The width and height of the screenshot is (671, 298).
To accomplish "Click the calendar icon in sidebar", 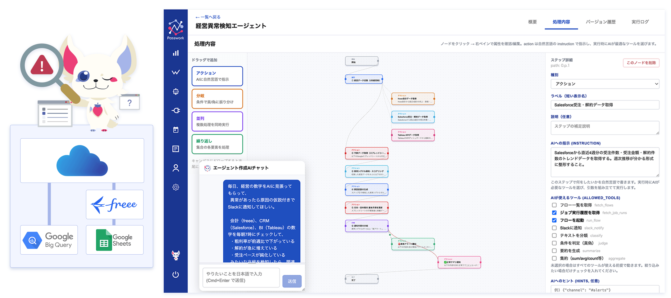I will [176, 130].
